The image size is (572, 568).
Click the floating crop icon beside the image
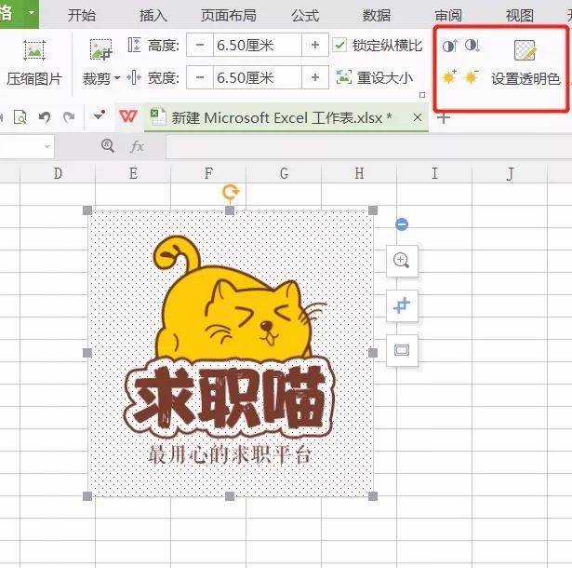(x=402, y=305)
